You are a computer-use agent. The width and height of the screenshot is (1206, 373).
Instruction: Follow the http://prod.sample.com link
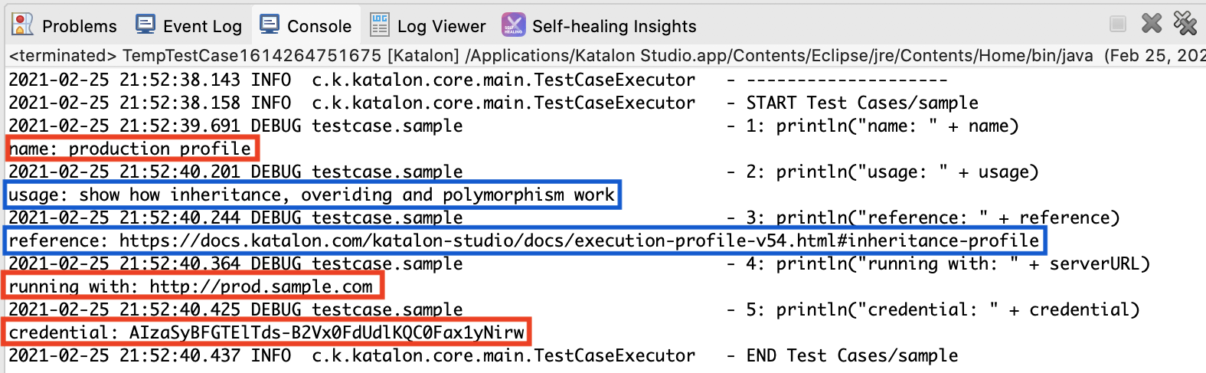[x=261, y=286]
